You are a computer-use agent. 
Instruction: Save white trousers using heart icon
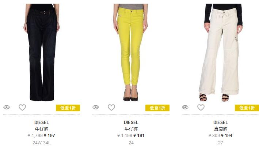click(x=201, y=108)
